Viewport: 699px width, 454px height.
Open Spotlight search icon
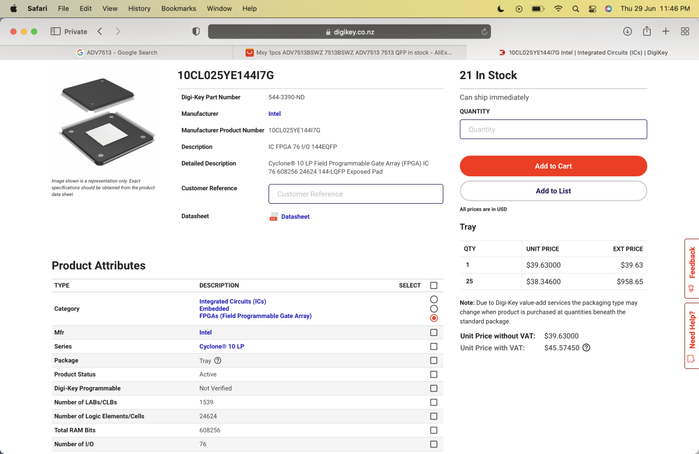point(576,9)
